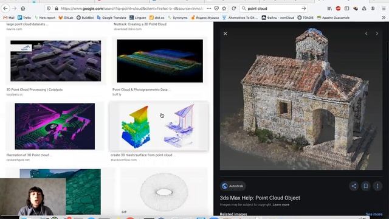Open Illustration of 3D Point cloud thumbnail
This screenshot has height=219, width=389.
tap(55, 127)
